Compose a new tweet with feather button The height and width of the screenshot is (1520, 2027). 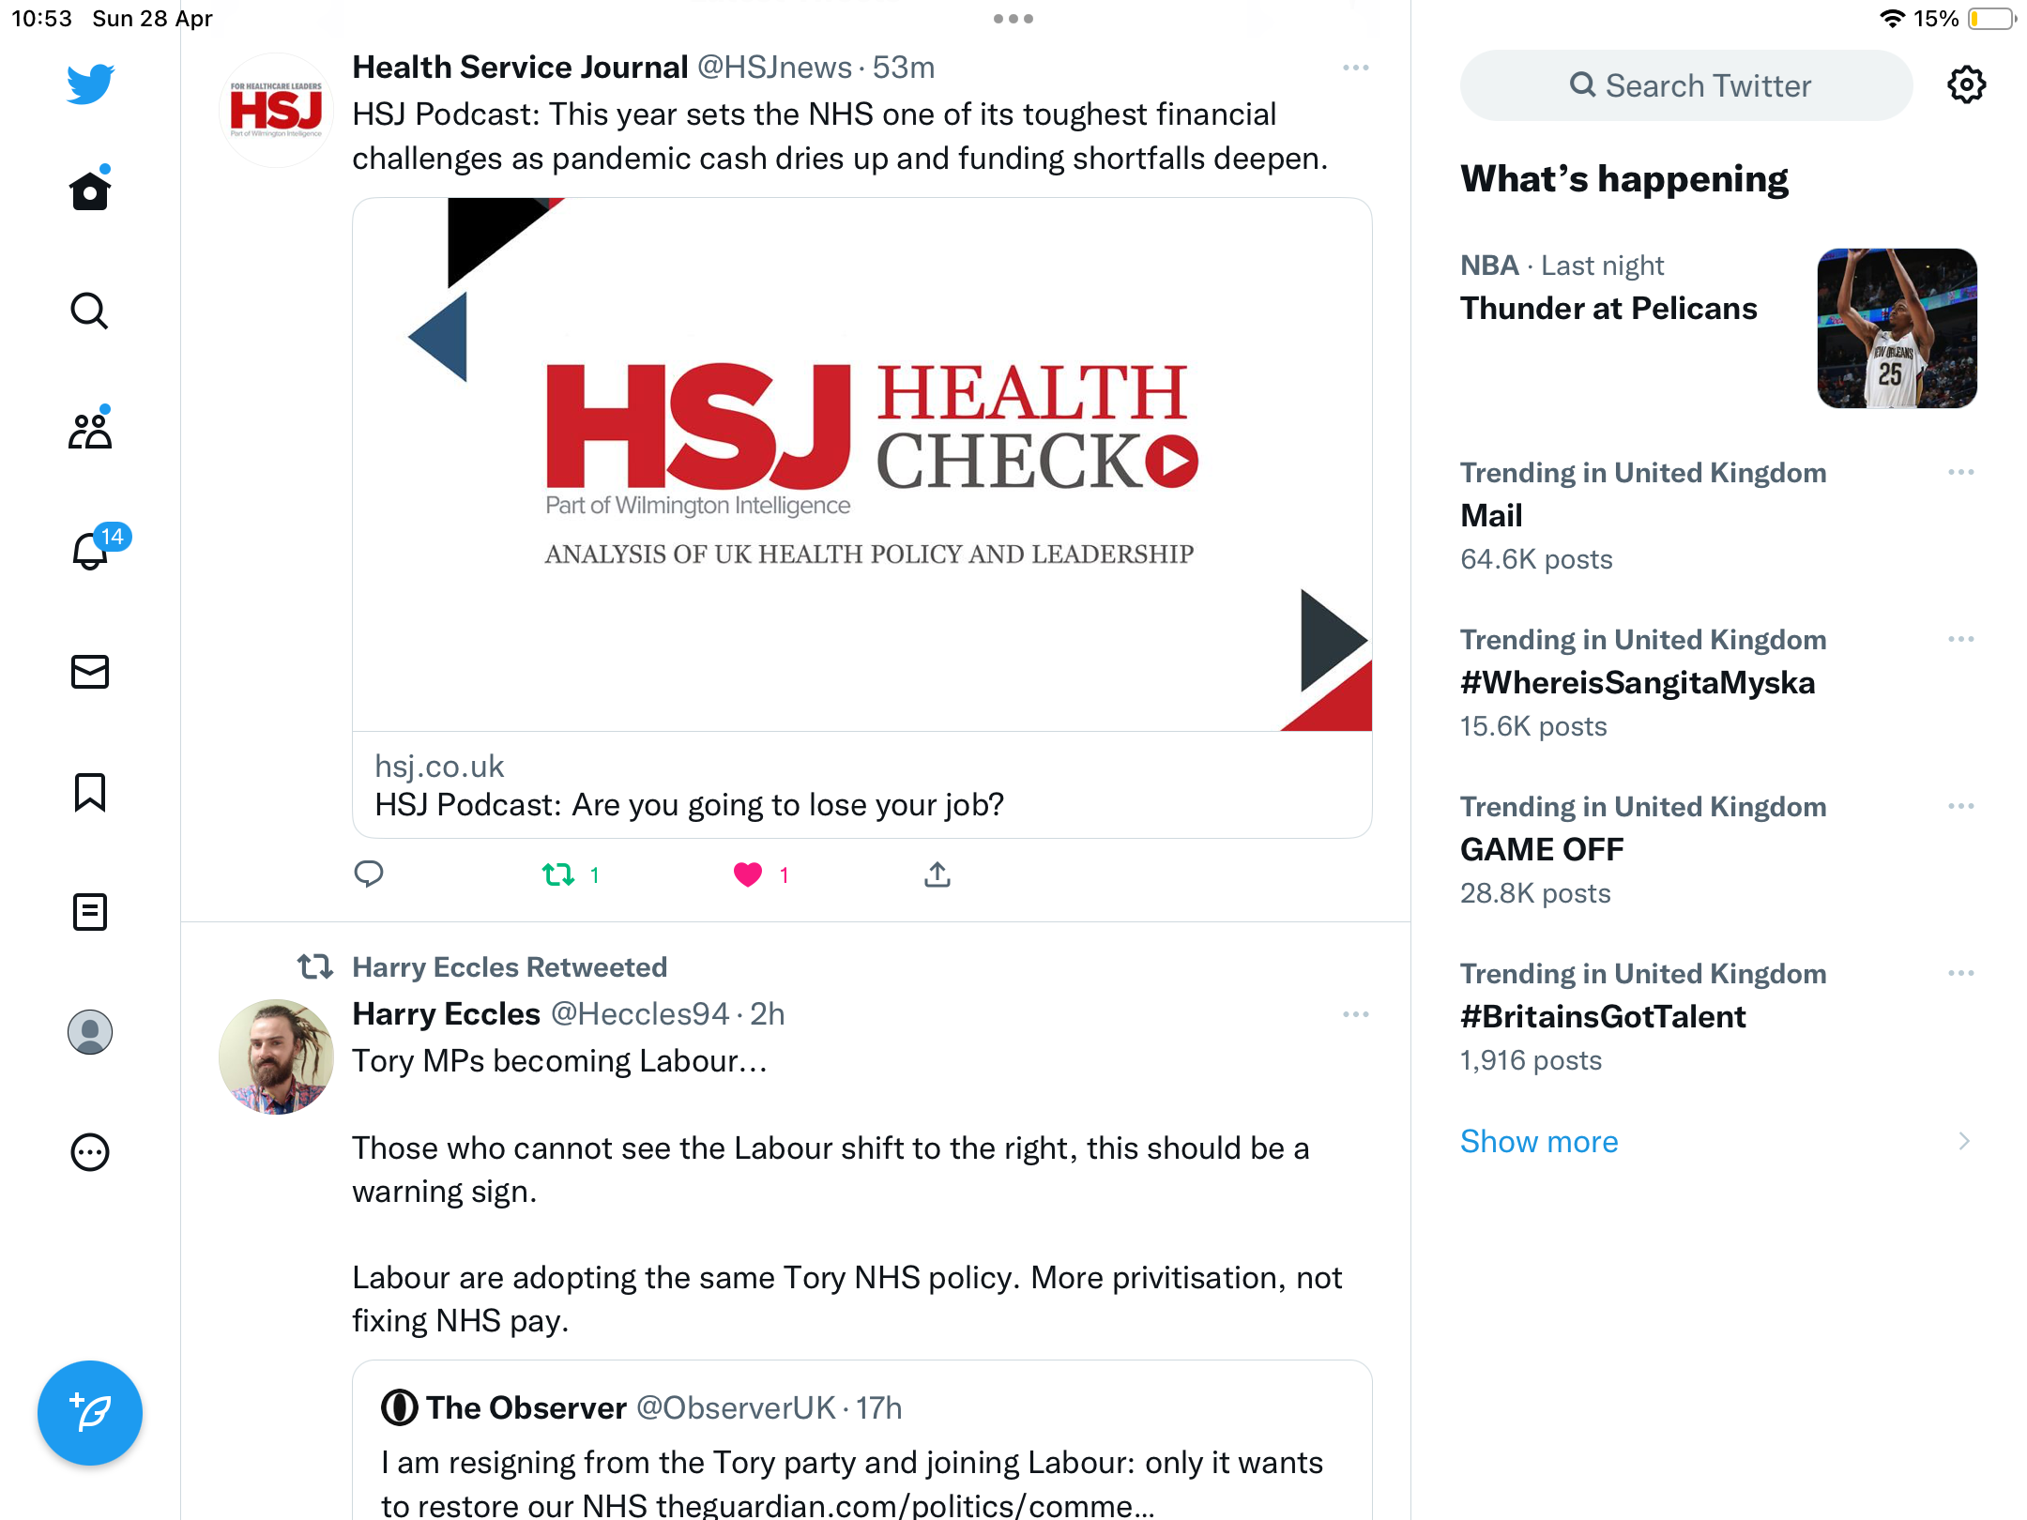point(90,1413)
